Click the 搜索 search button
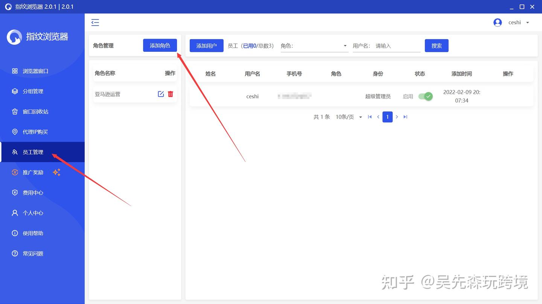 436,45
